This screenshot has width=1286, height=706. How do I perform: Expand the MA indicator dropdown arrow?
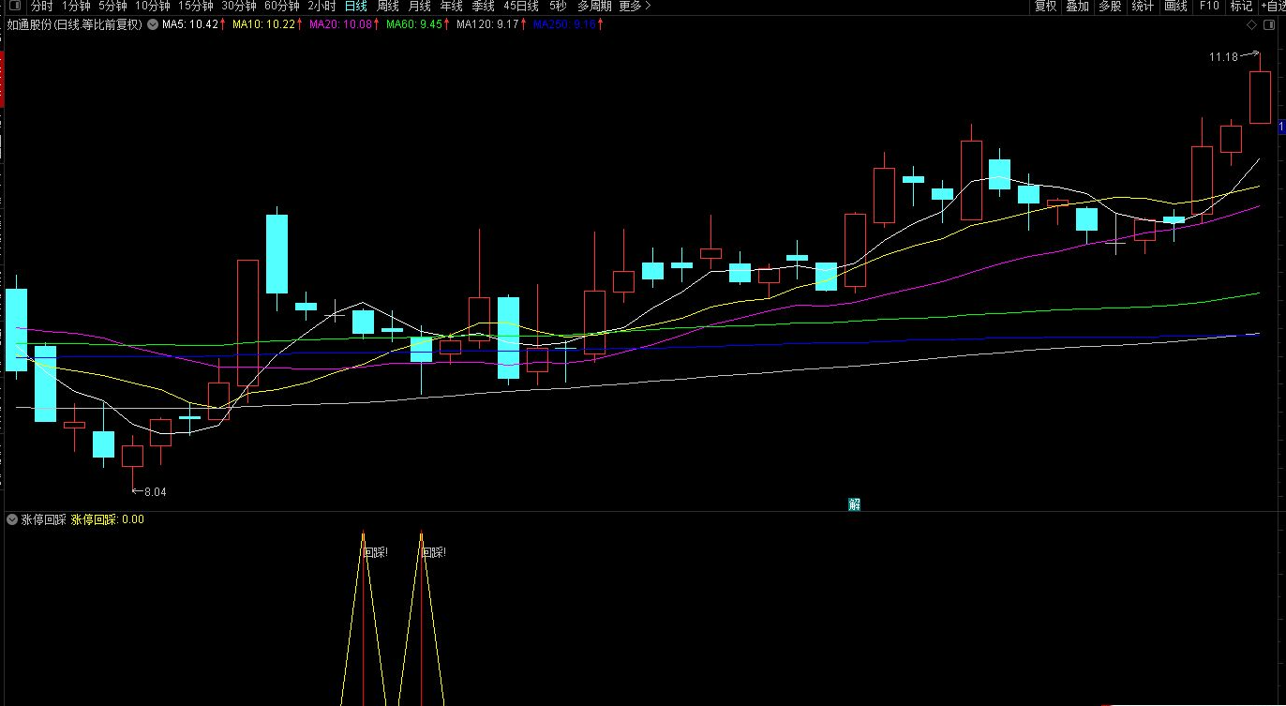click(152, 24)
